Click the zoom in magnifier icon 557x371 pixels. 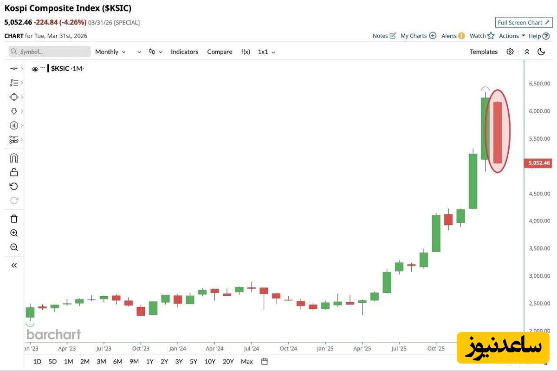coord(14,233)
